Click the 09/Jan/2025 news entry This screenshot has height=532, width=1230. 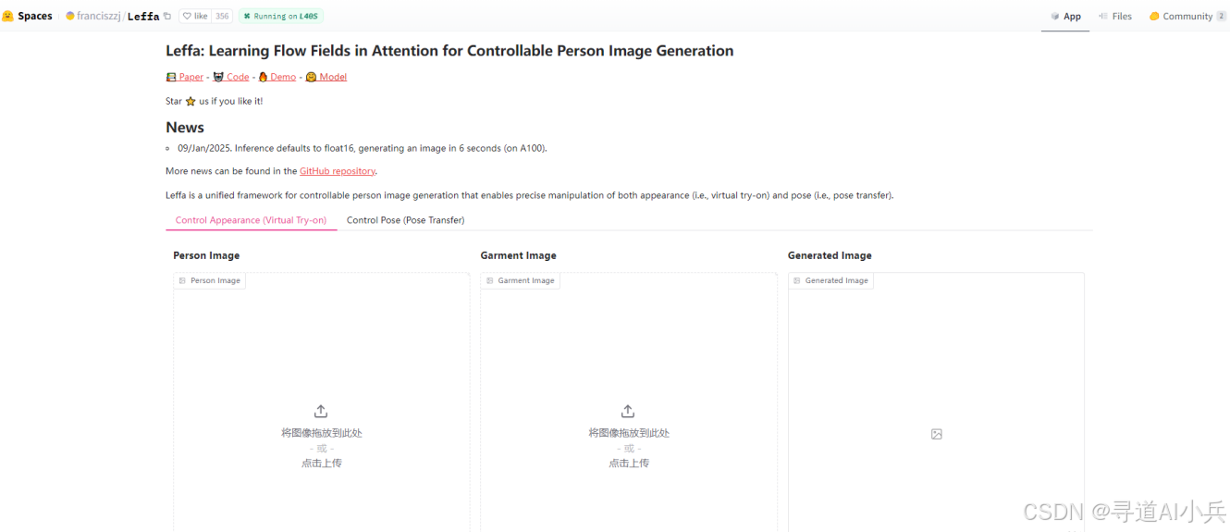click(363, 148)
